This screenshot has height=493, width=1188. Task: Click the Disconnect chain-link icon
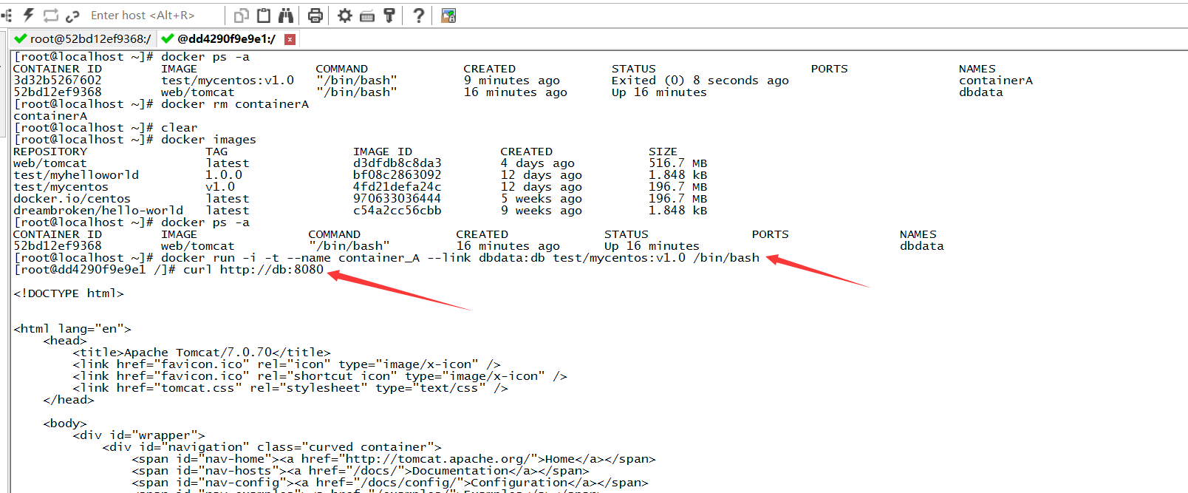(x=72, y=16)
